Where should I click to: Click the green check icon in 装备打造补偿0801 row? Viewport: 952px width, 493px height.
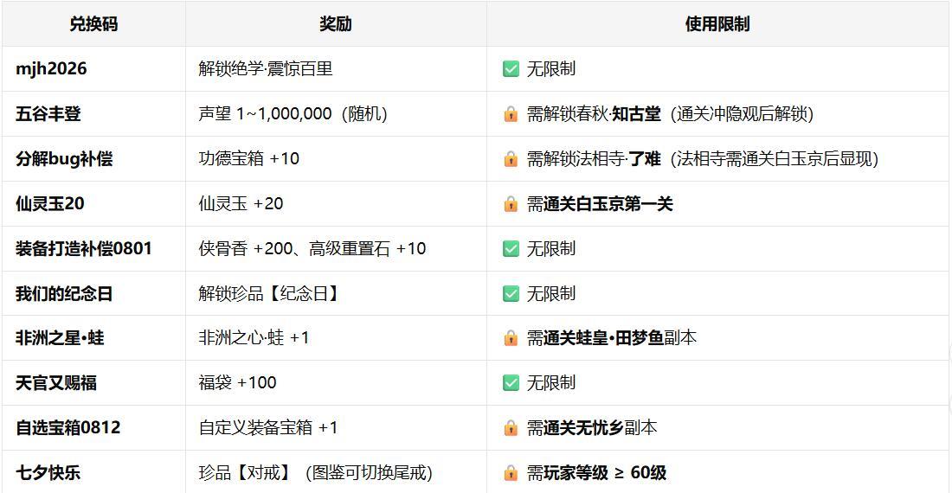511,248
